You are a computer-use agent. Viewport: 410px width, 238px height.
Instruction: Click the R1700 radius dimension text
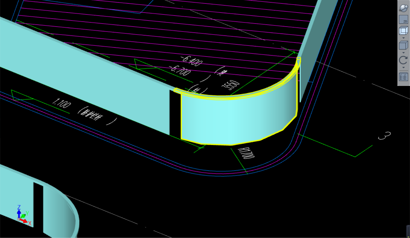click(247, 153)
